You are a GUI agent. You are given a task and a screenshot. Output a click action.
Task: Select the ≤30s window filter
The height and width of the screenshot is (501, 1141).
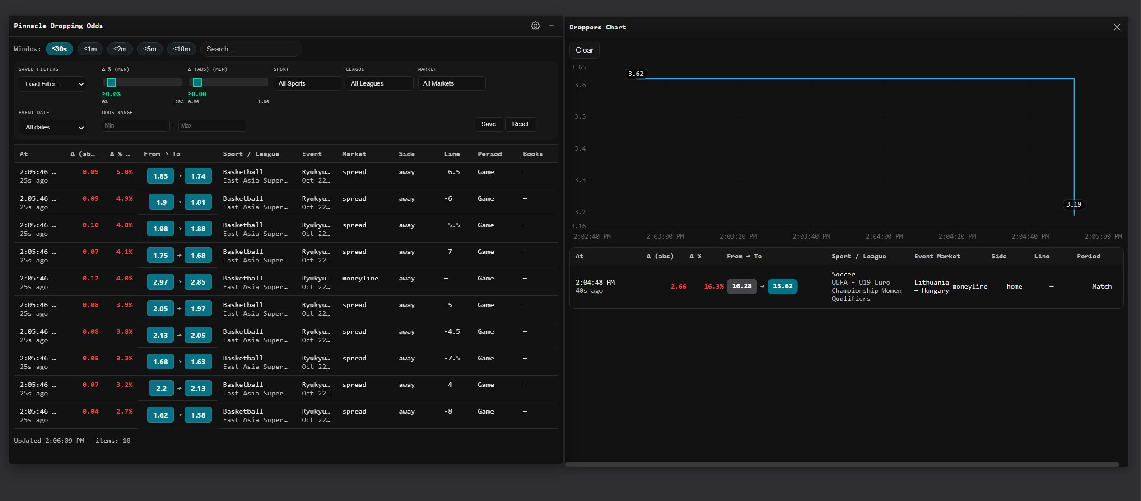(x=59, y=49)
